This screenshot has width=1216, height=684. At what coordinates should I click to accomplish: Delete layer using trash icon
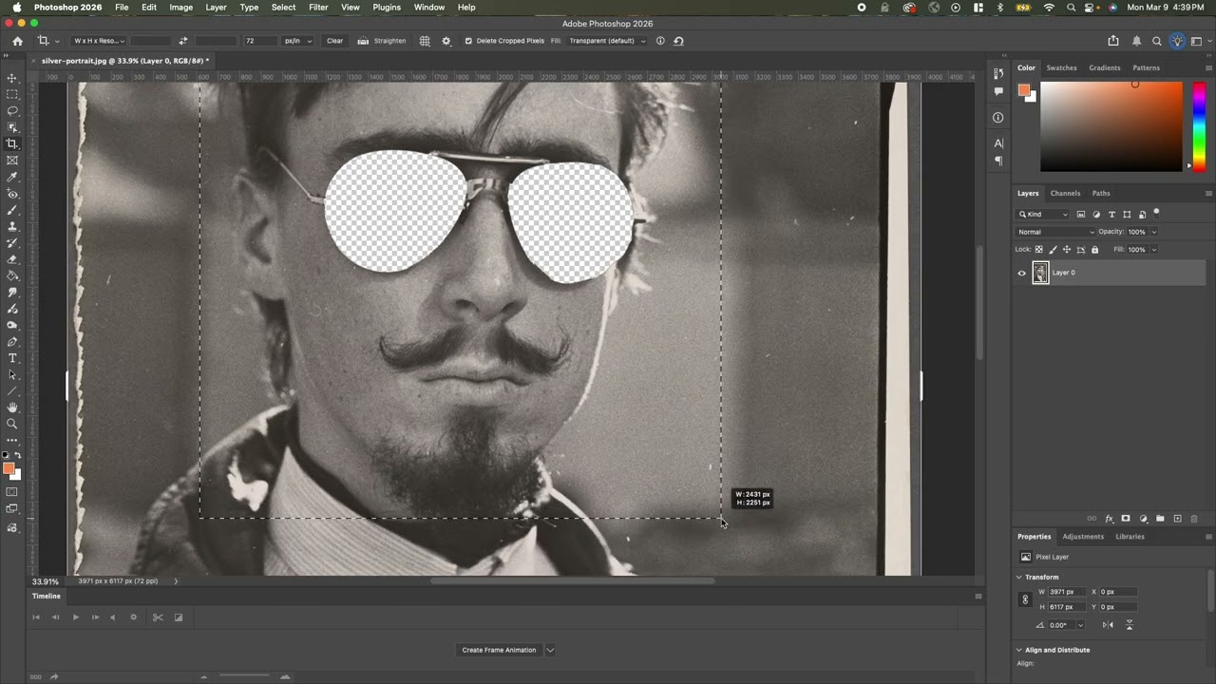point(1194,519)
